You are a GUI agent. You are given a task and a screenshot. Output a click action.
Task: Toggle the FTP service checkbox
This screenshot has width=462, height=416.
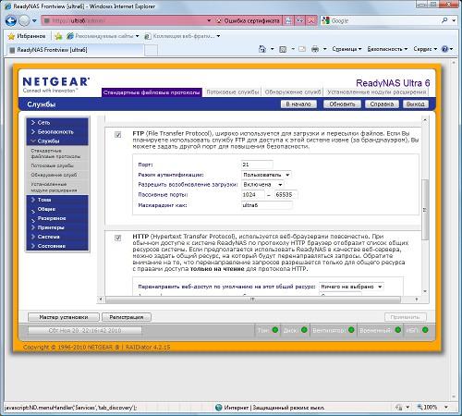[x=117, y=135]
